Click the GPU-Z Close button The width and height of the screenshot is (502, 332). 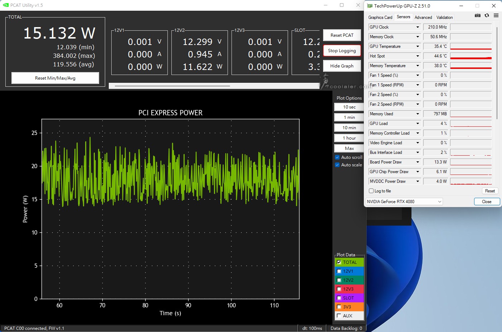point(487,202)
